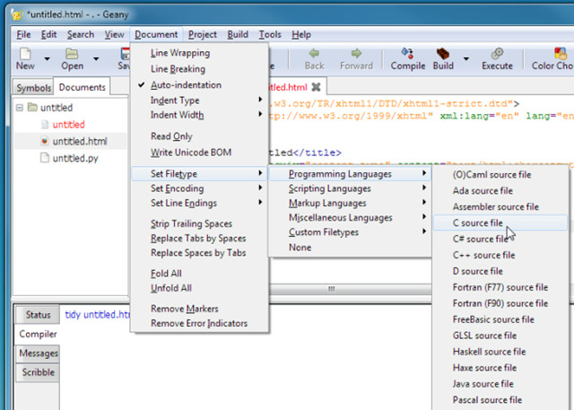Open the File menu
574x410 pixels.
[x=23, y=34]
